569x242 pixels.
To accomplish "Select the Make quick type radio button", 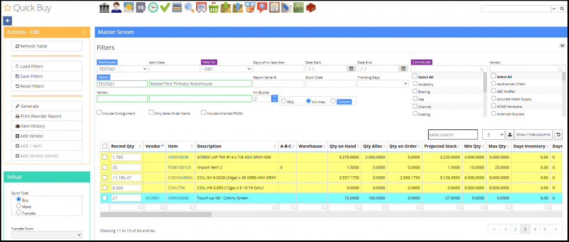I will pyautogui.click(x=19, y=206).
